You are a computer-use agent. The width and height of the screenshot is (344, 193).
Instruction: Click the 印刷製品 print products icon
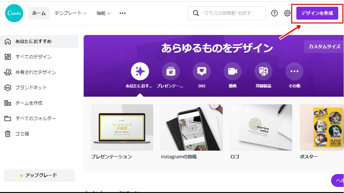tap(263, 71)
